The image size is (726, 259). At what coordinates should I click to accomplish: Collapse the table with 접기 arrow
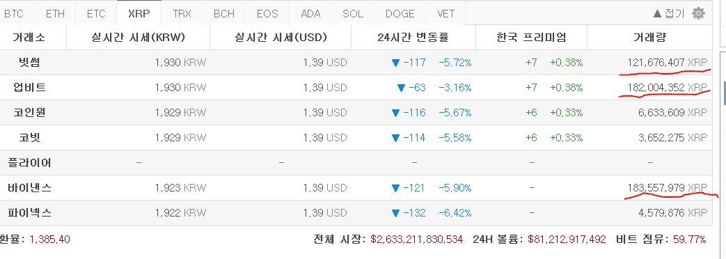[x=669, y=13]
